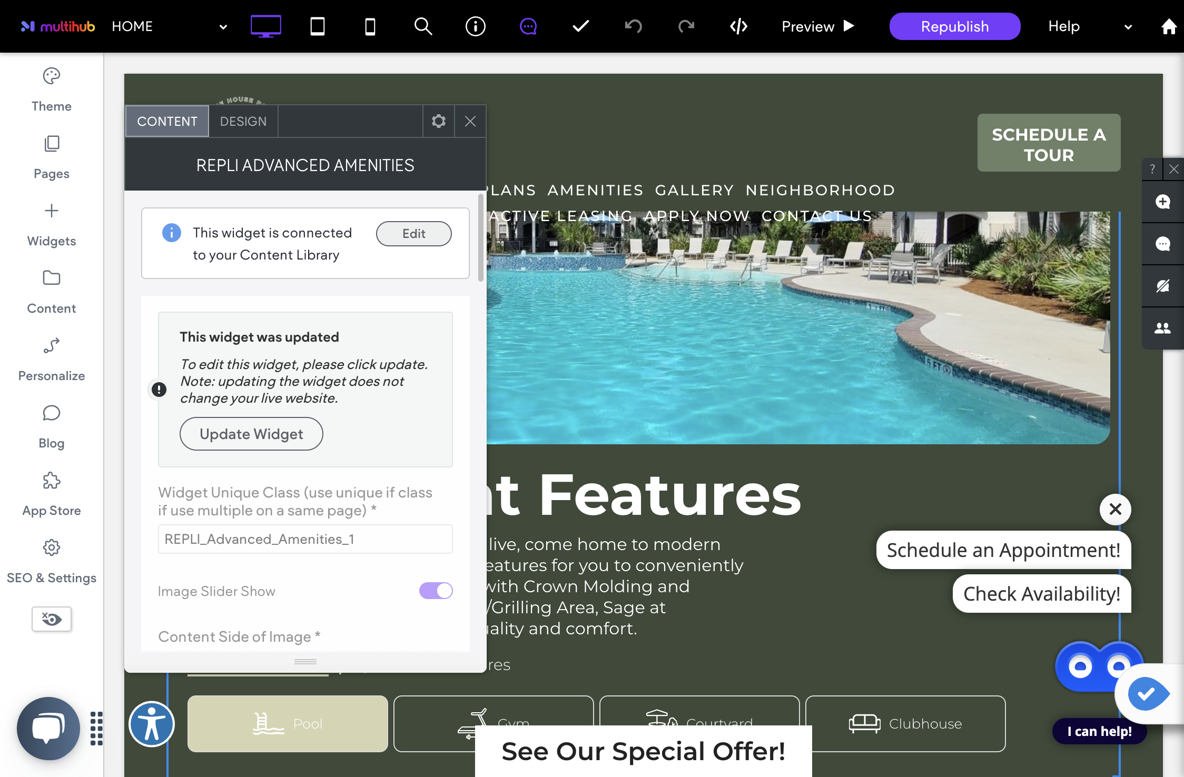Expand HOME page selector dropdown

click(223, 27)
